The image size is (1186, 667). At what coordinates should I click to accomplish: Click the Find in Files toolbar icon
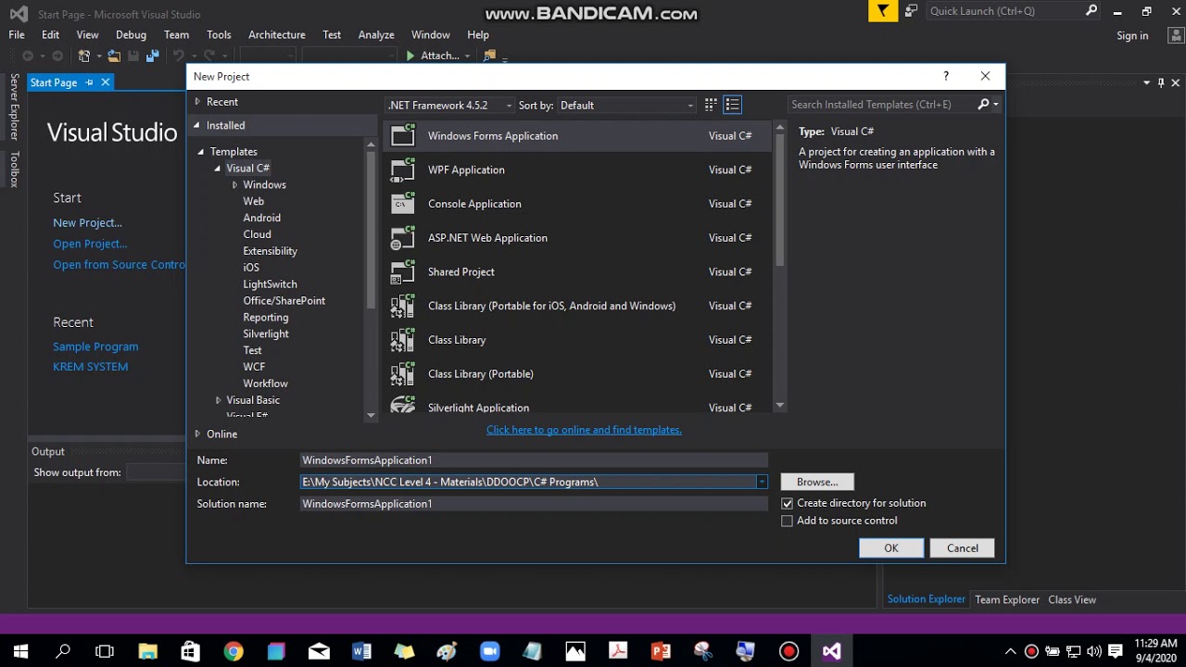490,56
